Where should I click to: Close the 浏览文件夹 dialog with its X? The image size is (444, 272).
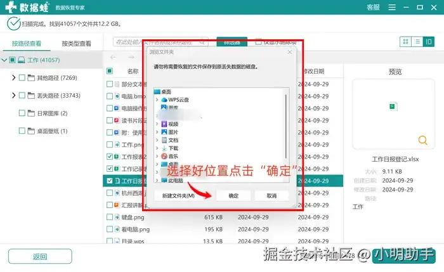pos(289,52)
